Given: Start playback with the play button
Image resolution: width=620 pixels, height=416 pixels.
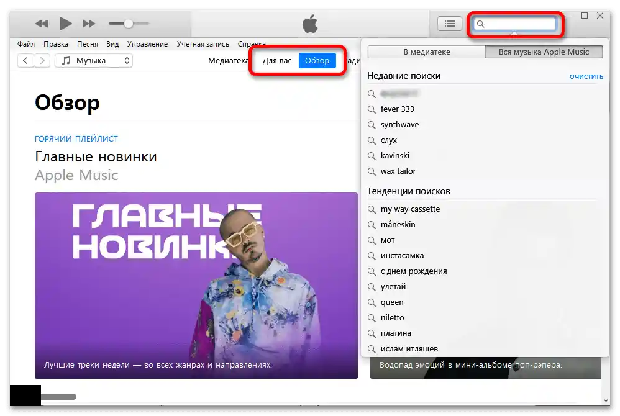Looking at the screenshot, I should [x=65, y=24].
